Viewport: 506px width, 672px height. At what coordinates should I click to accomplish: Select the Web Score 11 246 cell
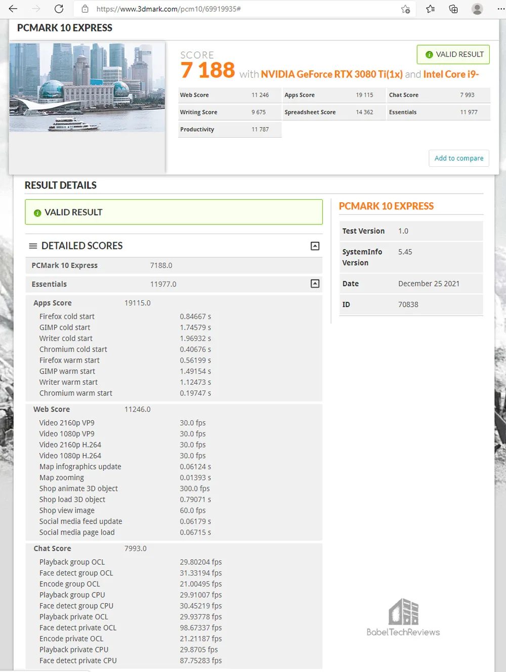230,95
